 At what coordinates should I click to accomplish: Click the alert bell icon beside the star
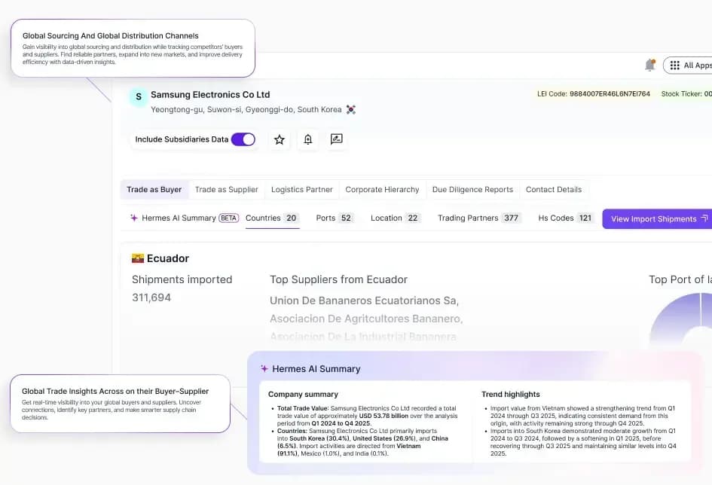tap(307, 139)
